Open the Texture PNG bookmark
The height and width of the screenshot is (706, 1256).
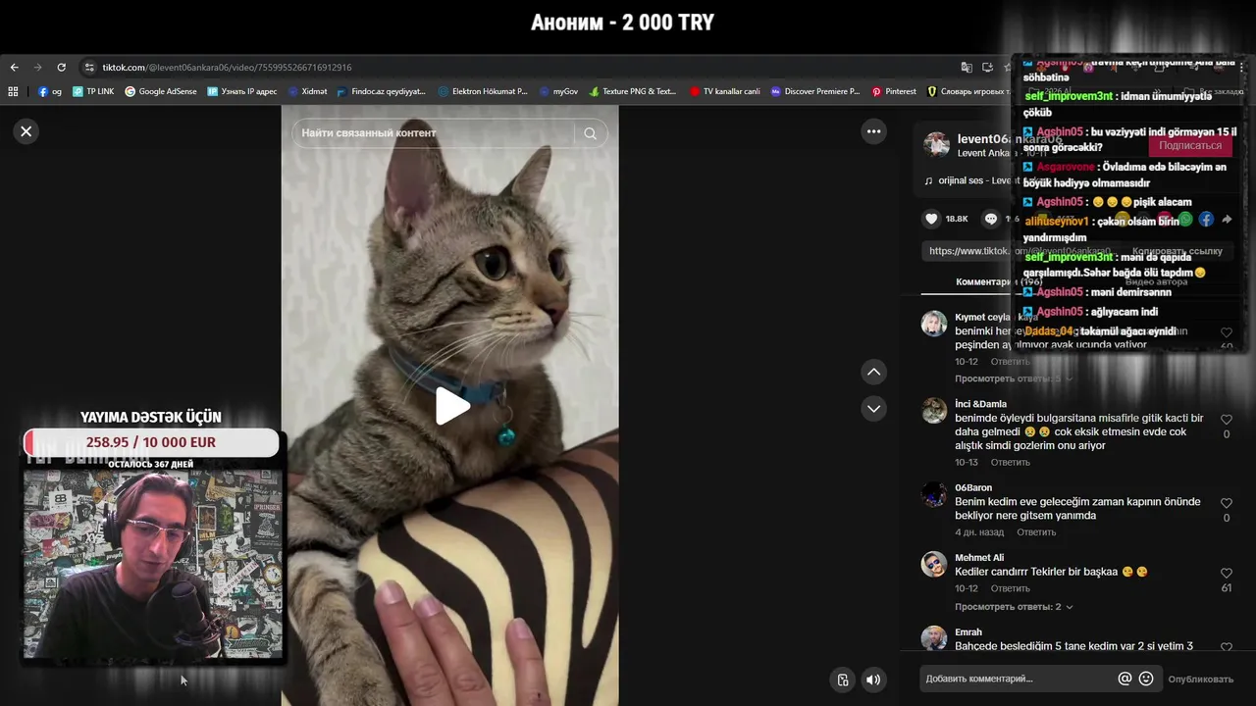point(632,91)
